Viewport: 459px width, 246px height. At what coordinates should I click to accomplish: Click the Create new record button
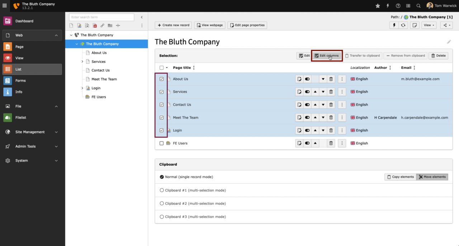pyautogui.click(x=174, y=25)
